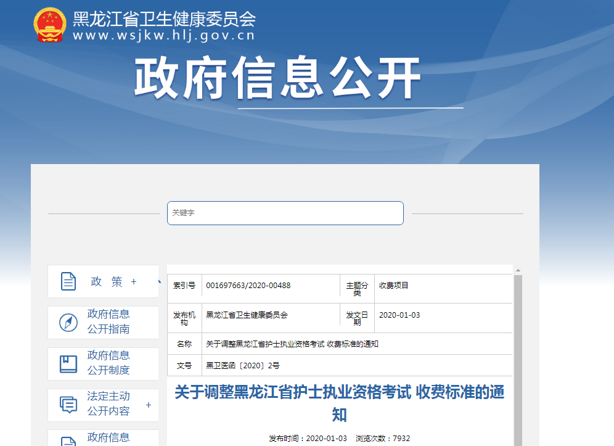
Task: Click the 主题分类 label cell
Action: 357,289
